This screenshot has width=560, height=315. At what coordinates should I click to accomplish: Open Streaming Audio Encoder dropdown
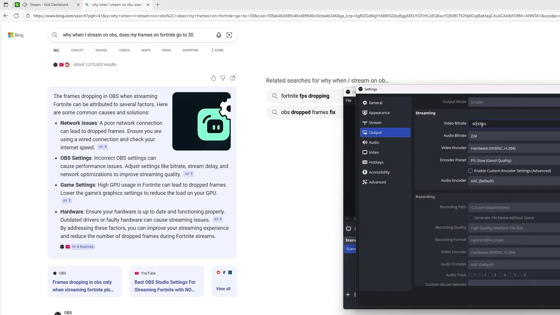(x=514, y=181)
